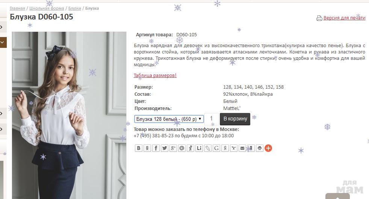
Task: Go to Блузки breadcrumb category
Action: (x=75, y=9)
